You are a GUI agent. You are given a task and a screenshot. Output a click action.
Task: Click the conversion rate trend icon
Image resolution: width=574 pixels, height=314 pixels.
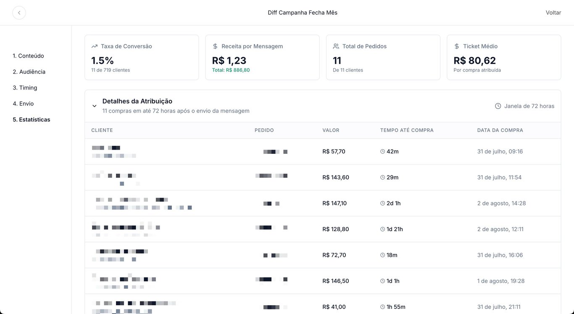pyautogui.click(x=95, y=46)
